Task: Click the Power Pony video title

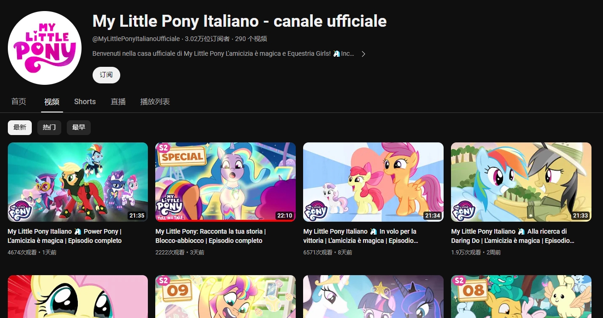Action: tap(65, 236)
